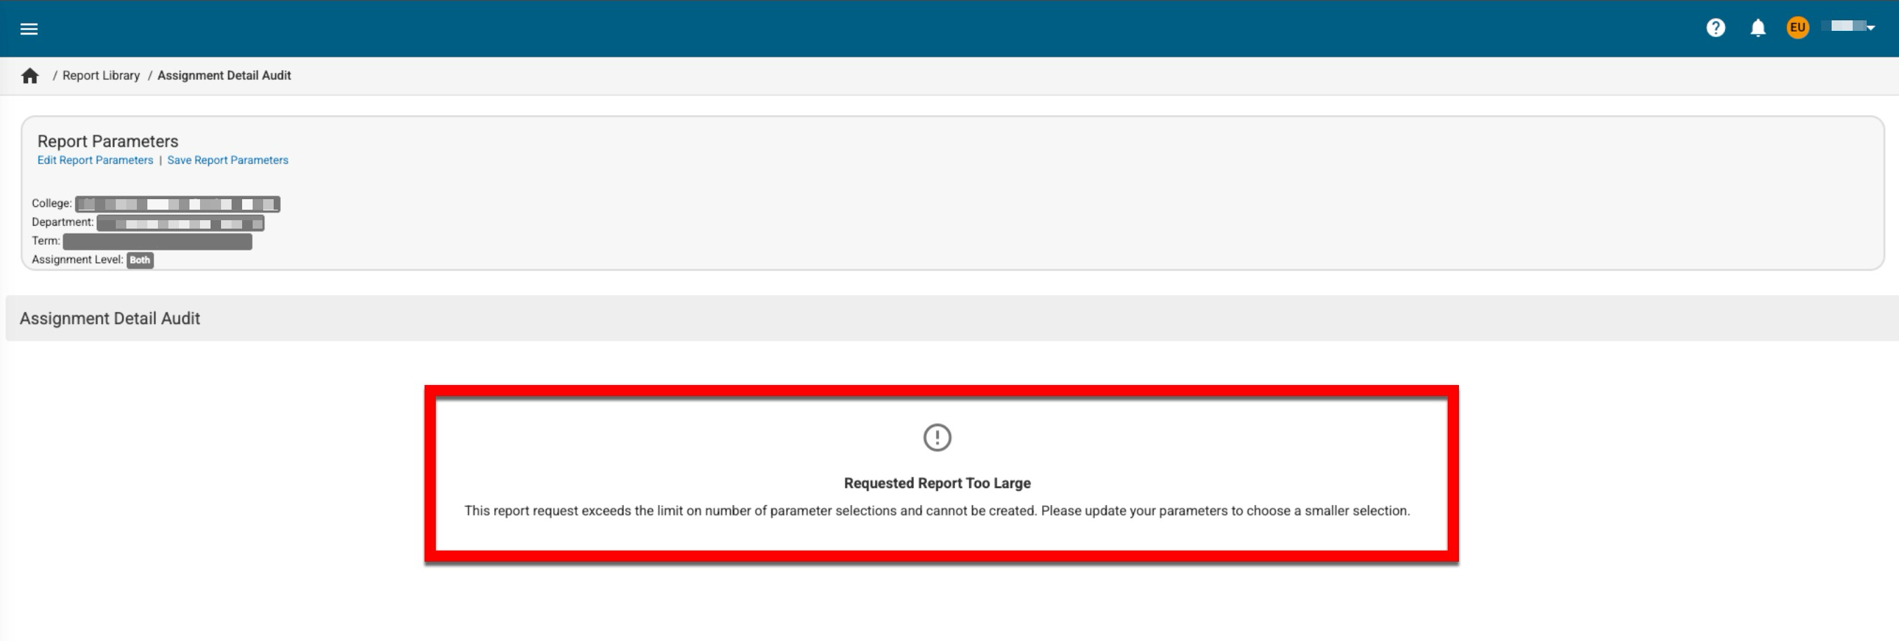The height and width of the screenshot is (641, 1899).
Task: Click the exclamation warning icon
Action: [x=937, y=438]
